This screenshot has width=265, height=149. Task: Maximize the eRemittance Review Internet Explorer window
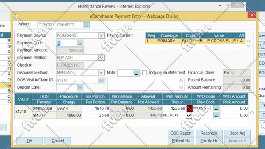[x=228, y=5]
